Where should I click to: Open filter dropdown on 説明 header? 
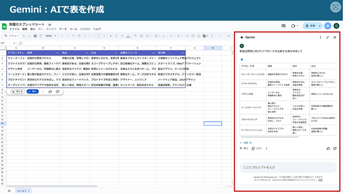[58, 53]
